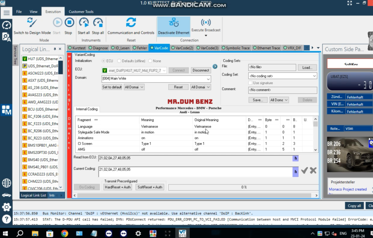
Task: Switch to the Customer Tools tab
Action: point(81,12)
